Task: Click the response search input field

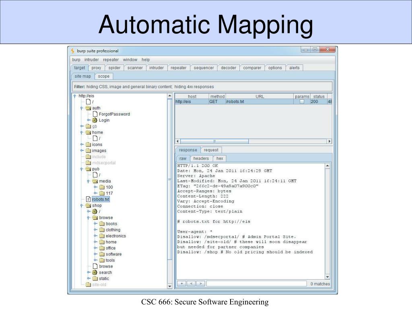Action: (x=256, y=284)
